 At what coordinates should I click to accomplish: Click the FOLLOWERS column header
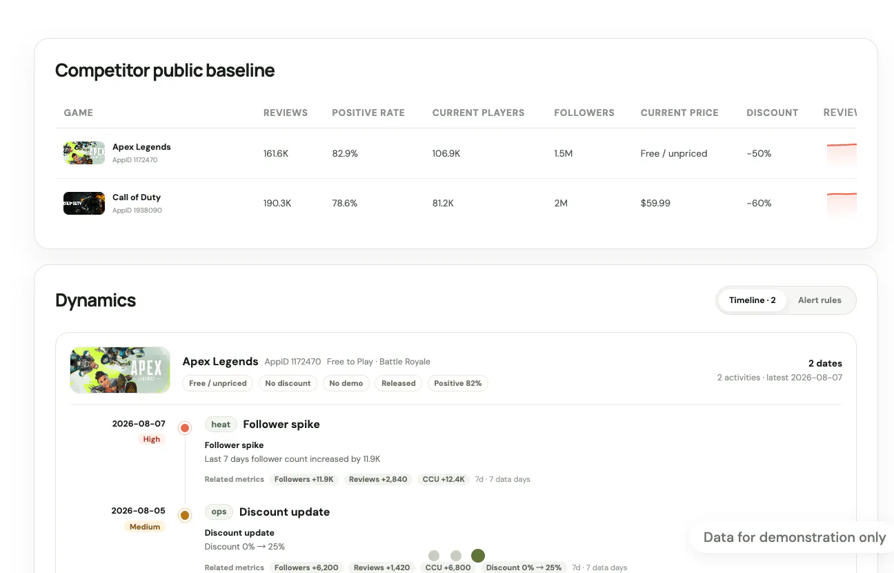pos(584,113)
